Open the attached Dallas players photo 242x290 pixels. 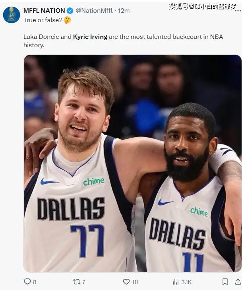tap(132, 163)
